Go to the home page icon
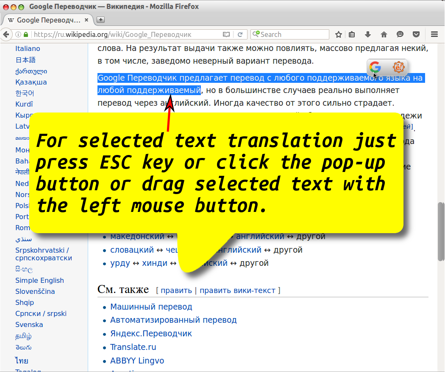The width and height of the screenshot is (445, 372). point(384,34)
